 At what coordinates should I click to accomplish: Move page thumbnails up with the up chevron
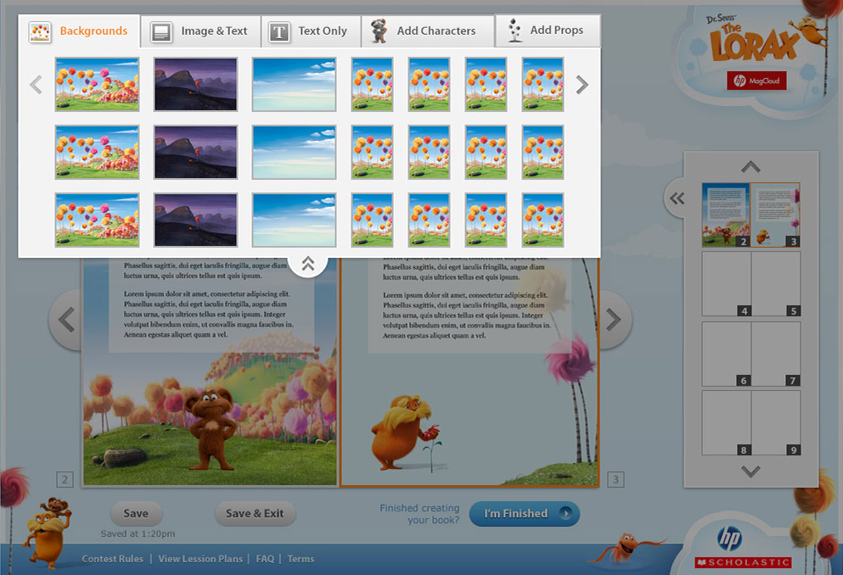tap(750, 167)
